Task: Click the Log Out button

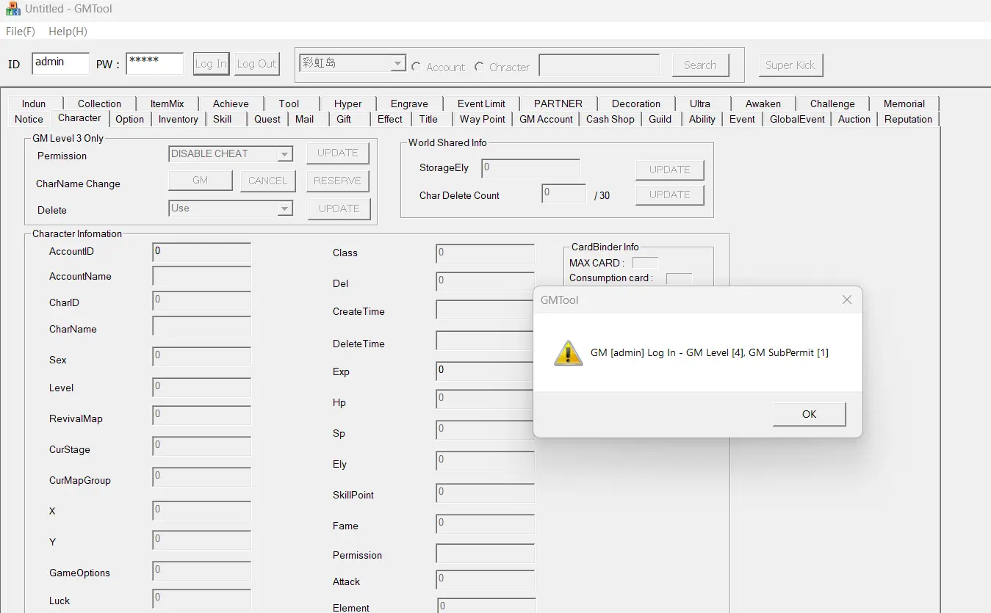Action: pyautogui.click(x=256, y=64)
